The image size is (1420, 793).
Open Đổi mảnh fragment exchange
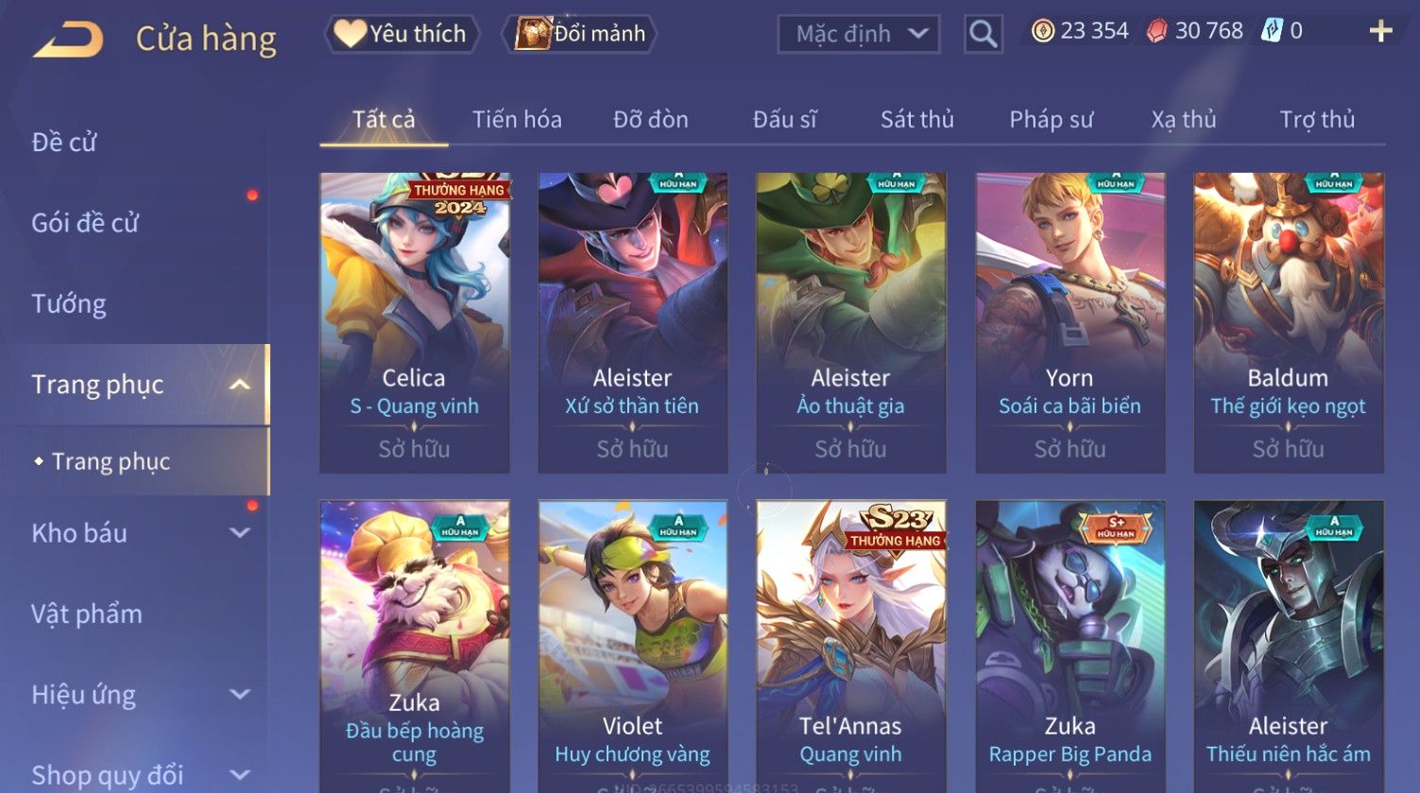coord(580,34)
